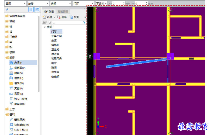Click the 搜索构件 search field

click(62, 22)
